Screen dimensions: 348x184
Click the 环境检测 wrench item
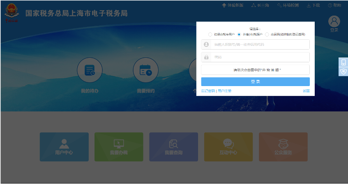point(288,5)
